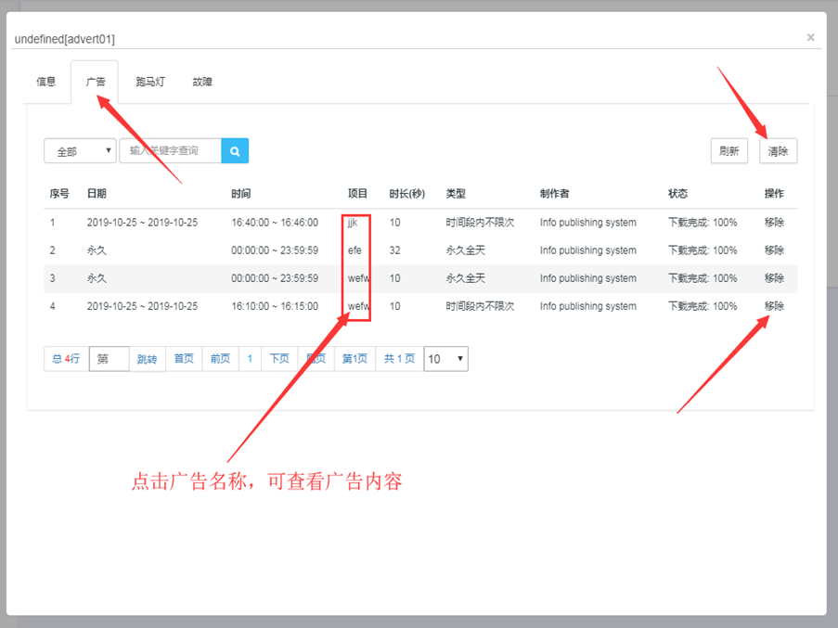Open the 跑马灯 tab
838x628 pixels.
pyautogui.click(x=149, y=82)
